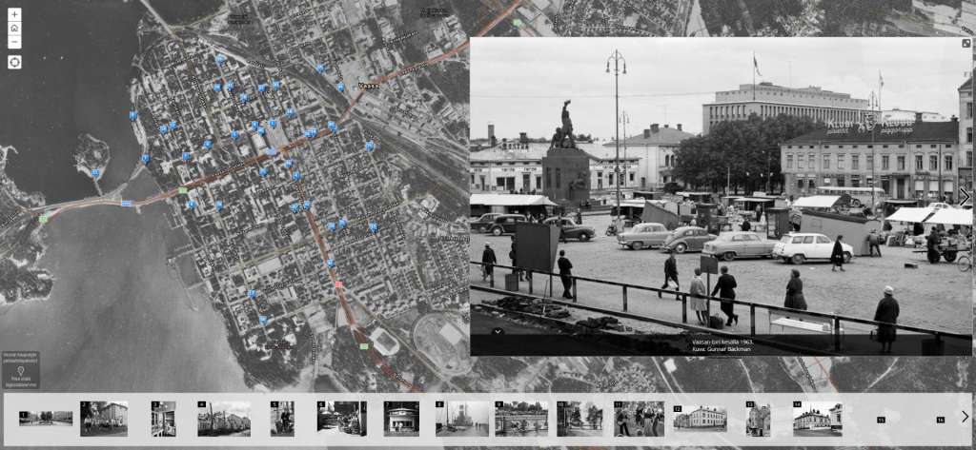Click the map marker on the small island
The image size is (976, 450).
96,172
